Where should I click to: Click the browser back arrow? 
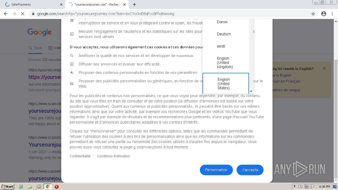point(6,14)
